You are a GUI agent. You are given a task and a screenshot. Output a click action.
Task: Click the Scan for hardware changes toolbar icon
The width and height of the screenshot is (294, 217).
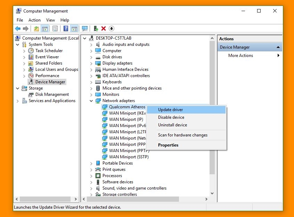(x=84, y=28)
